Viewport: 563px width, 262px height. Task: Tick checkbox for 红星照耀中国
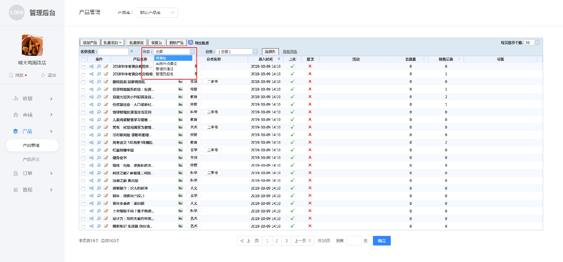[x=83, y=151]
